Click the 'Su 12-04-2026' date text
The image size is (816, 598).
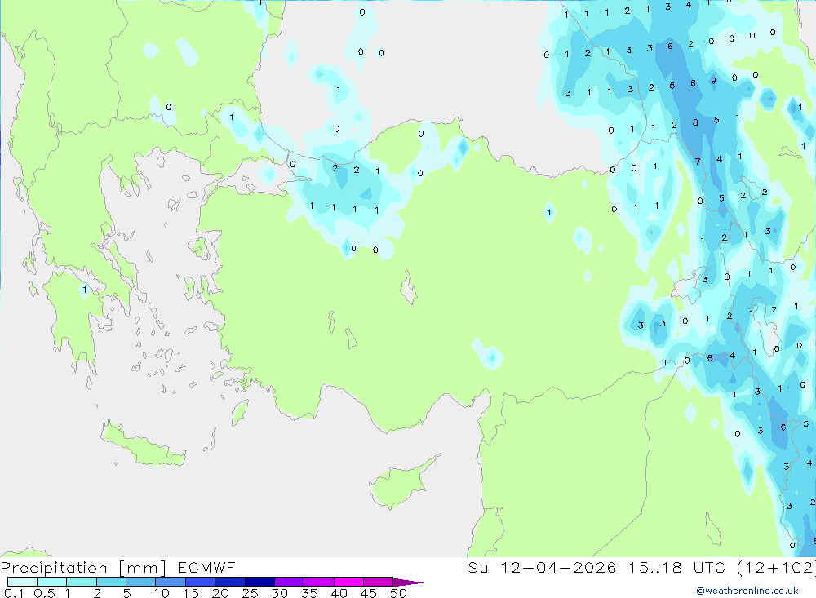(543, 567)
